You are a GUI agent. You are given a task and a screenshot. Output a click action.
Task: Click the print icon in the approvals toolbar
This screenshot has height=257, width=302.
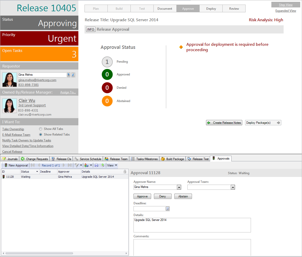[x=96, y=165]
